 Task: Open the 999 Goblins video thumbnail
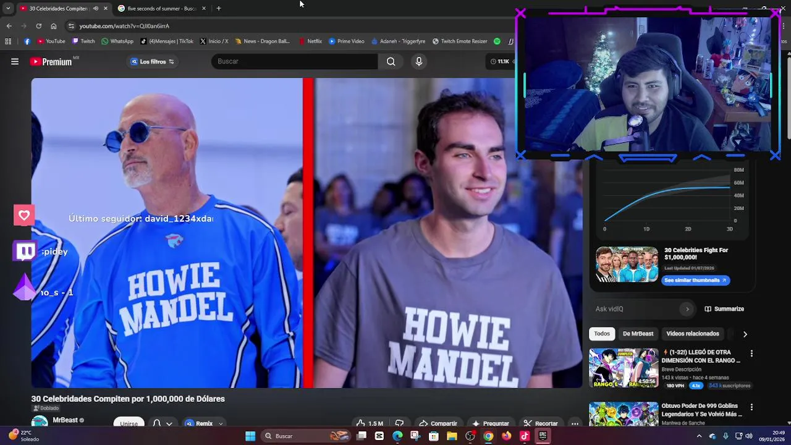[624, 414]
